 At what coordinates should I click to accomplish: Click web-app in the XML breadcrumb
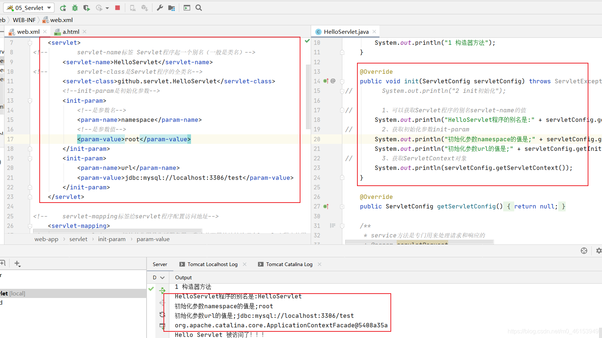click(x=46, y=239)
